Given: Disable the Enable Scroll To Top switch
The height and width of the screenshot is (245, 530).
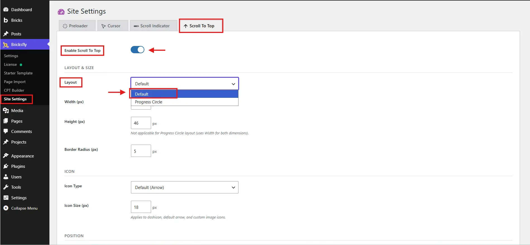Looking at the screenshot, I should (x=137, y=50).
